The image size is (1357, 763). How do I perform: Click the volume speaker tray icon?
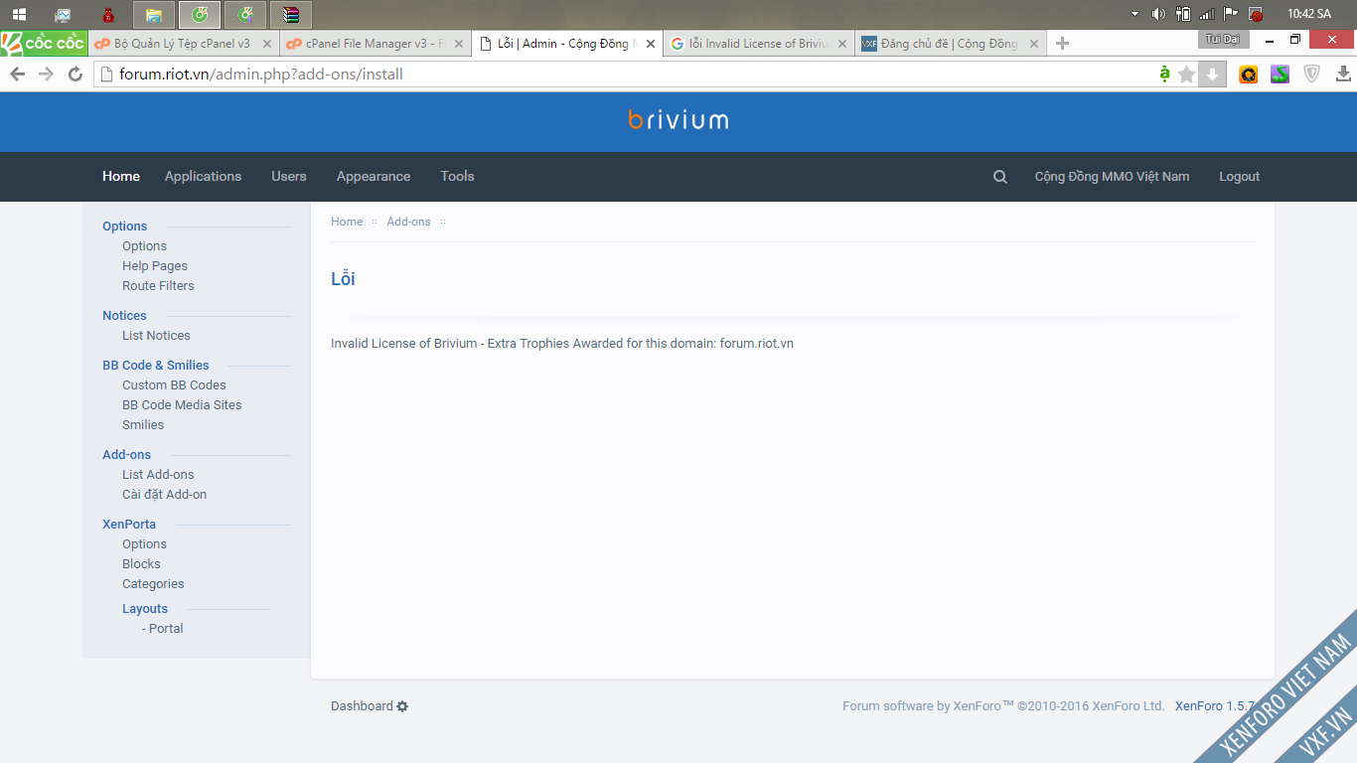pyautogui.click(x=1158, y=14)
